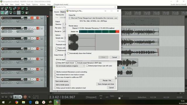Image resolution: width=187 pixels, height=105 pixels.
Task: Click the transport Play button
Action: click(15, 97)
